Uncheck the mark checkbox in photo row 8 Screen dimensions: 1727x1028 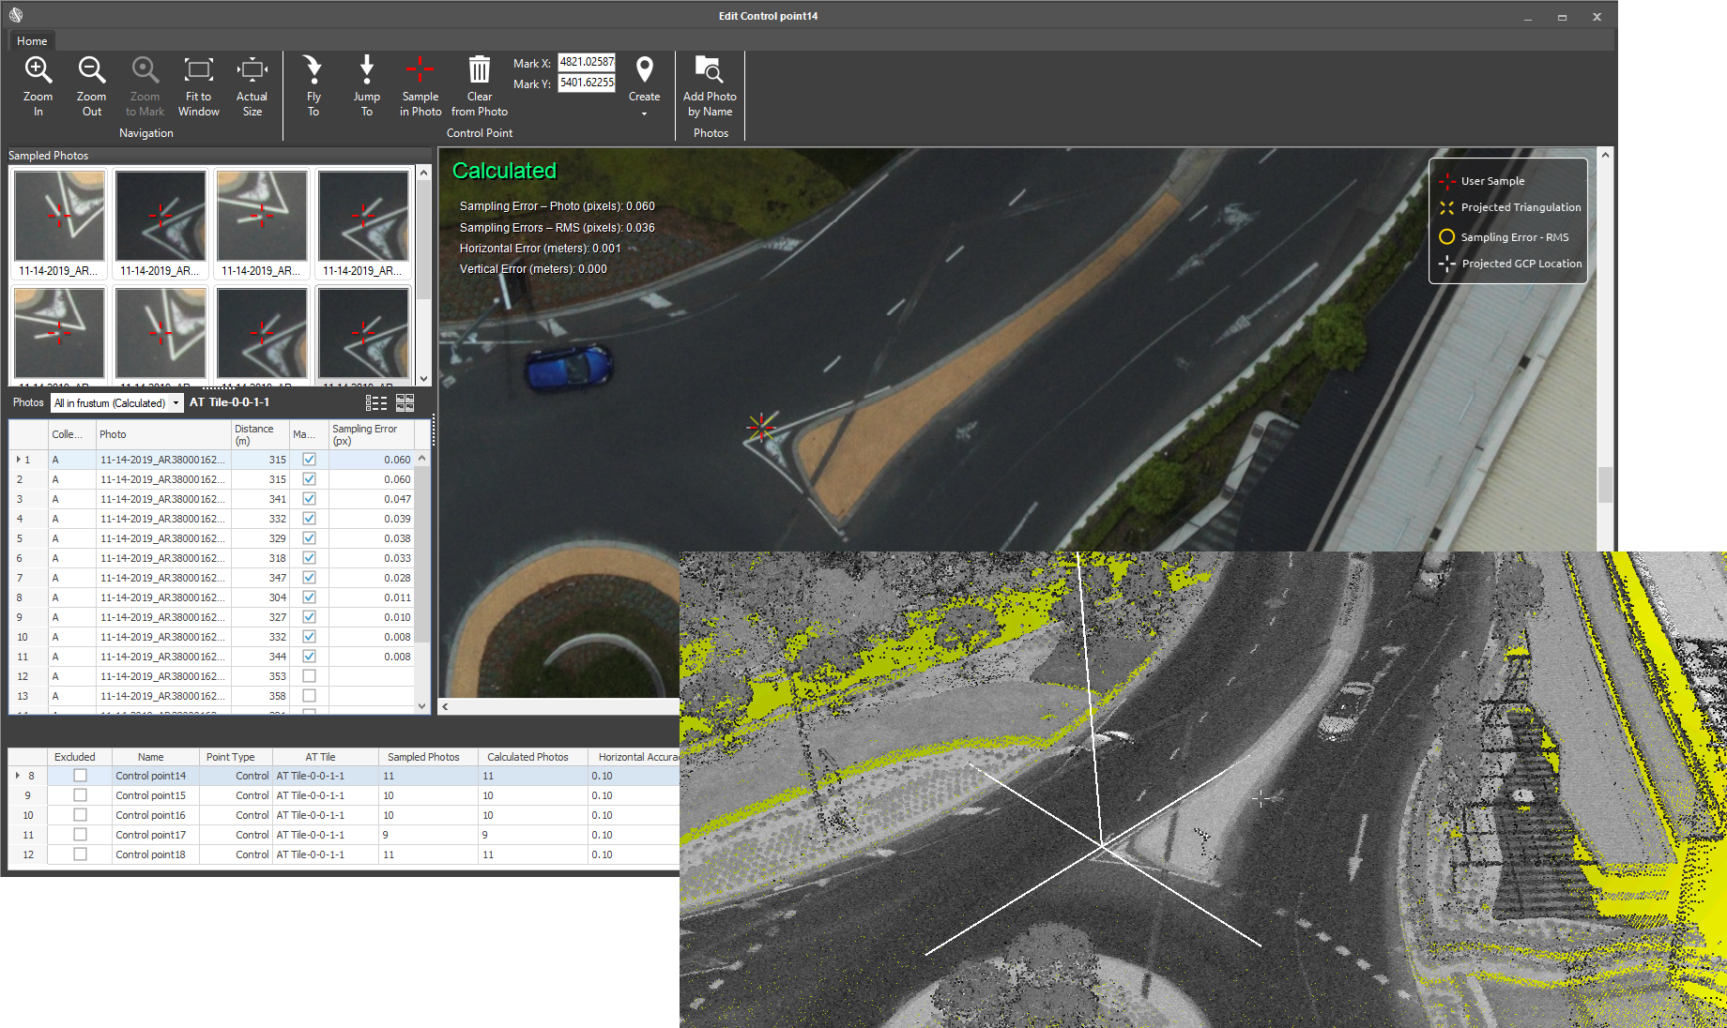[x=309, y=597]
